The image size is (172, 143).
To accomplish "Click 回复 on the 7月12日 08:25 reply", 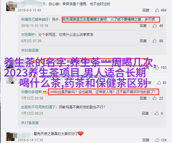I will coord(145,113).
